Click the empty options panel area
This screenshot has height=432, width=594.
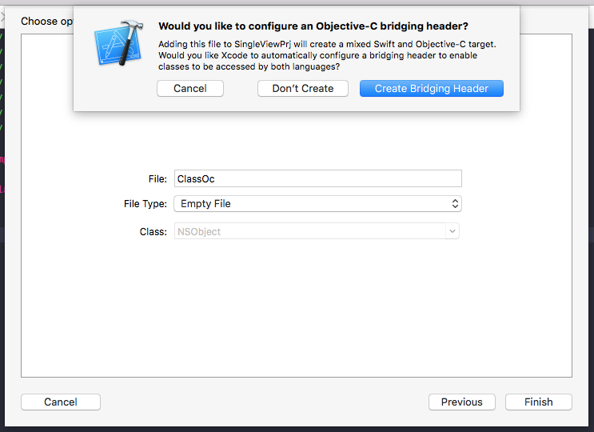click(x=296, y=320)
